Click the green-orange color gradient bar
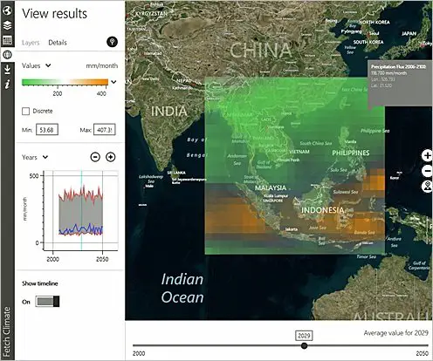 (x=65, y=82)
